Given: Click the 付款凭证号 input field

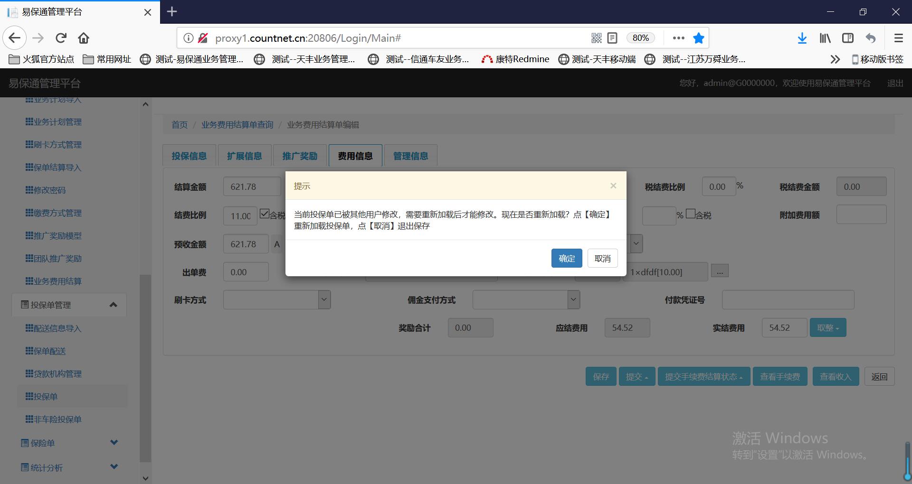Looking at the screenshot, I should coord(788,300).
